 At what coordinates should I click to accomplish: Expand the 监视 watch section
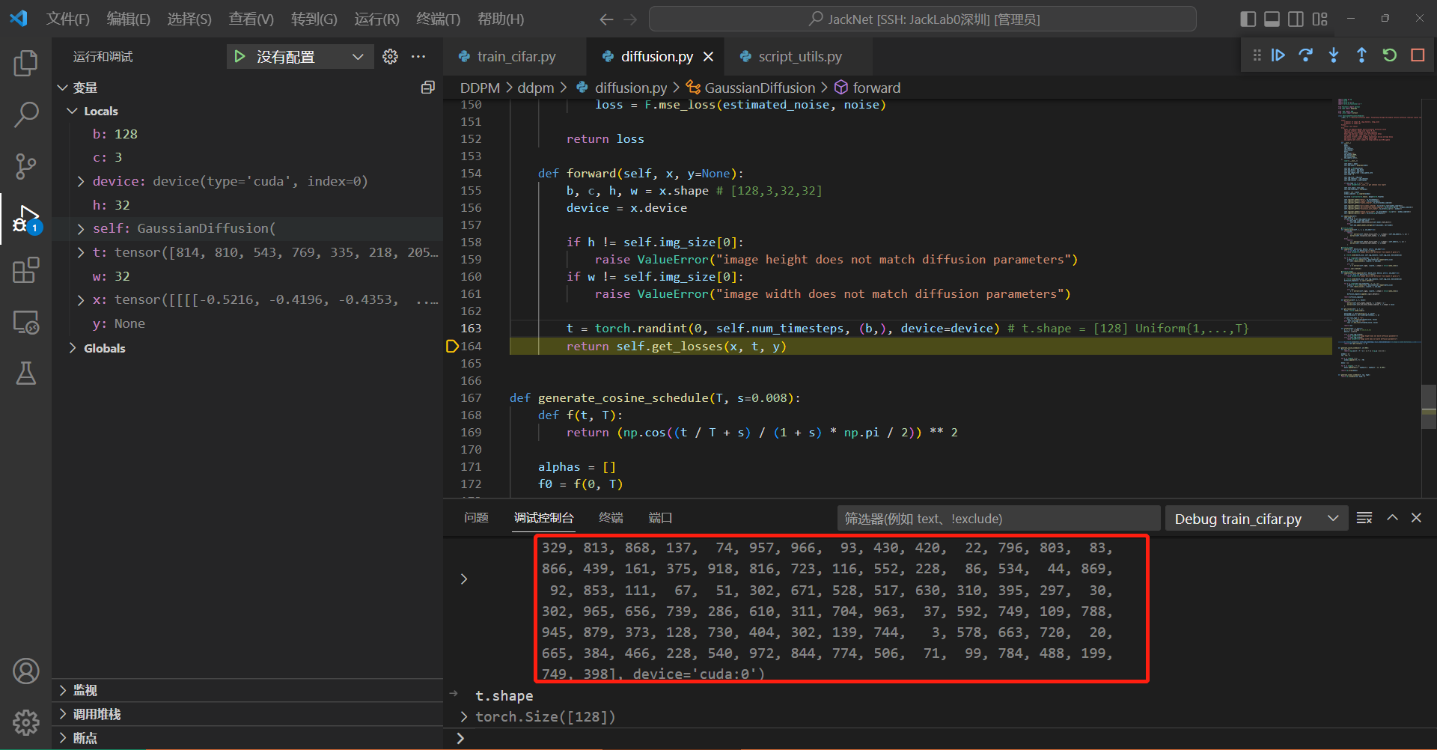63,690
